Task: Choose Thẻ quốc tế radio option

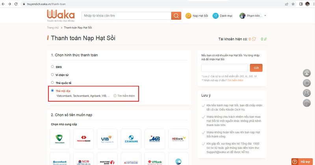Action: coord(53,83)
